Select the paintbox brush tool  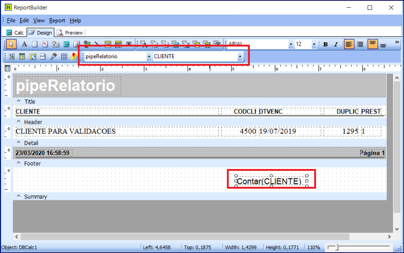click(53, 56)
